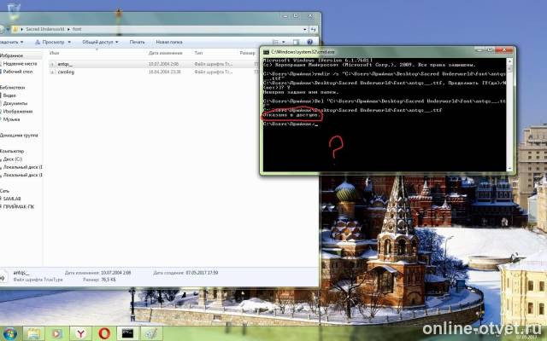The height and width of the screenshot is (341, 547).
Task: Click the antqc__ file's font icon
Action: click(53, 64)
